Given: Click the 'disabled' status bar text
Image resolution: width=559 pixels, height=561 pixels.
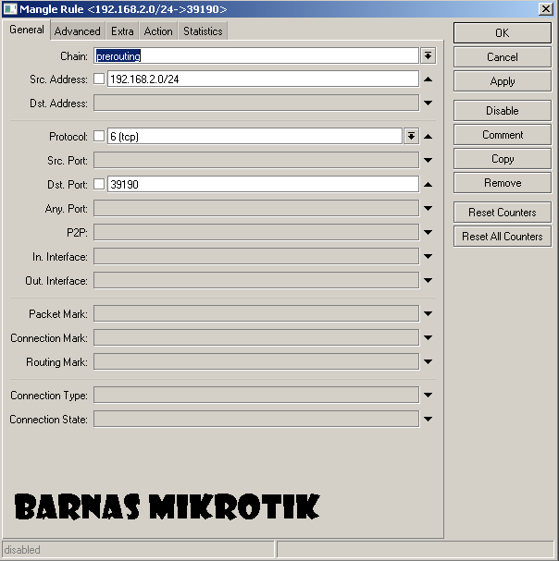Looking at the screenshot, I should point(22,550).
